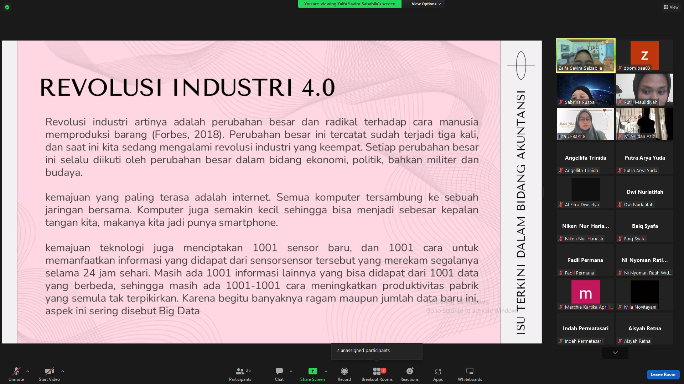Click the Leave Room button

click(x=663, y=374)
